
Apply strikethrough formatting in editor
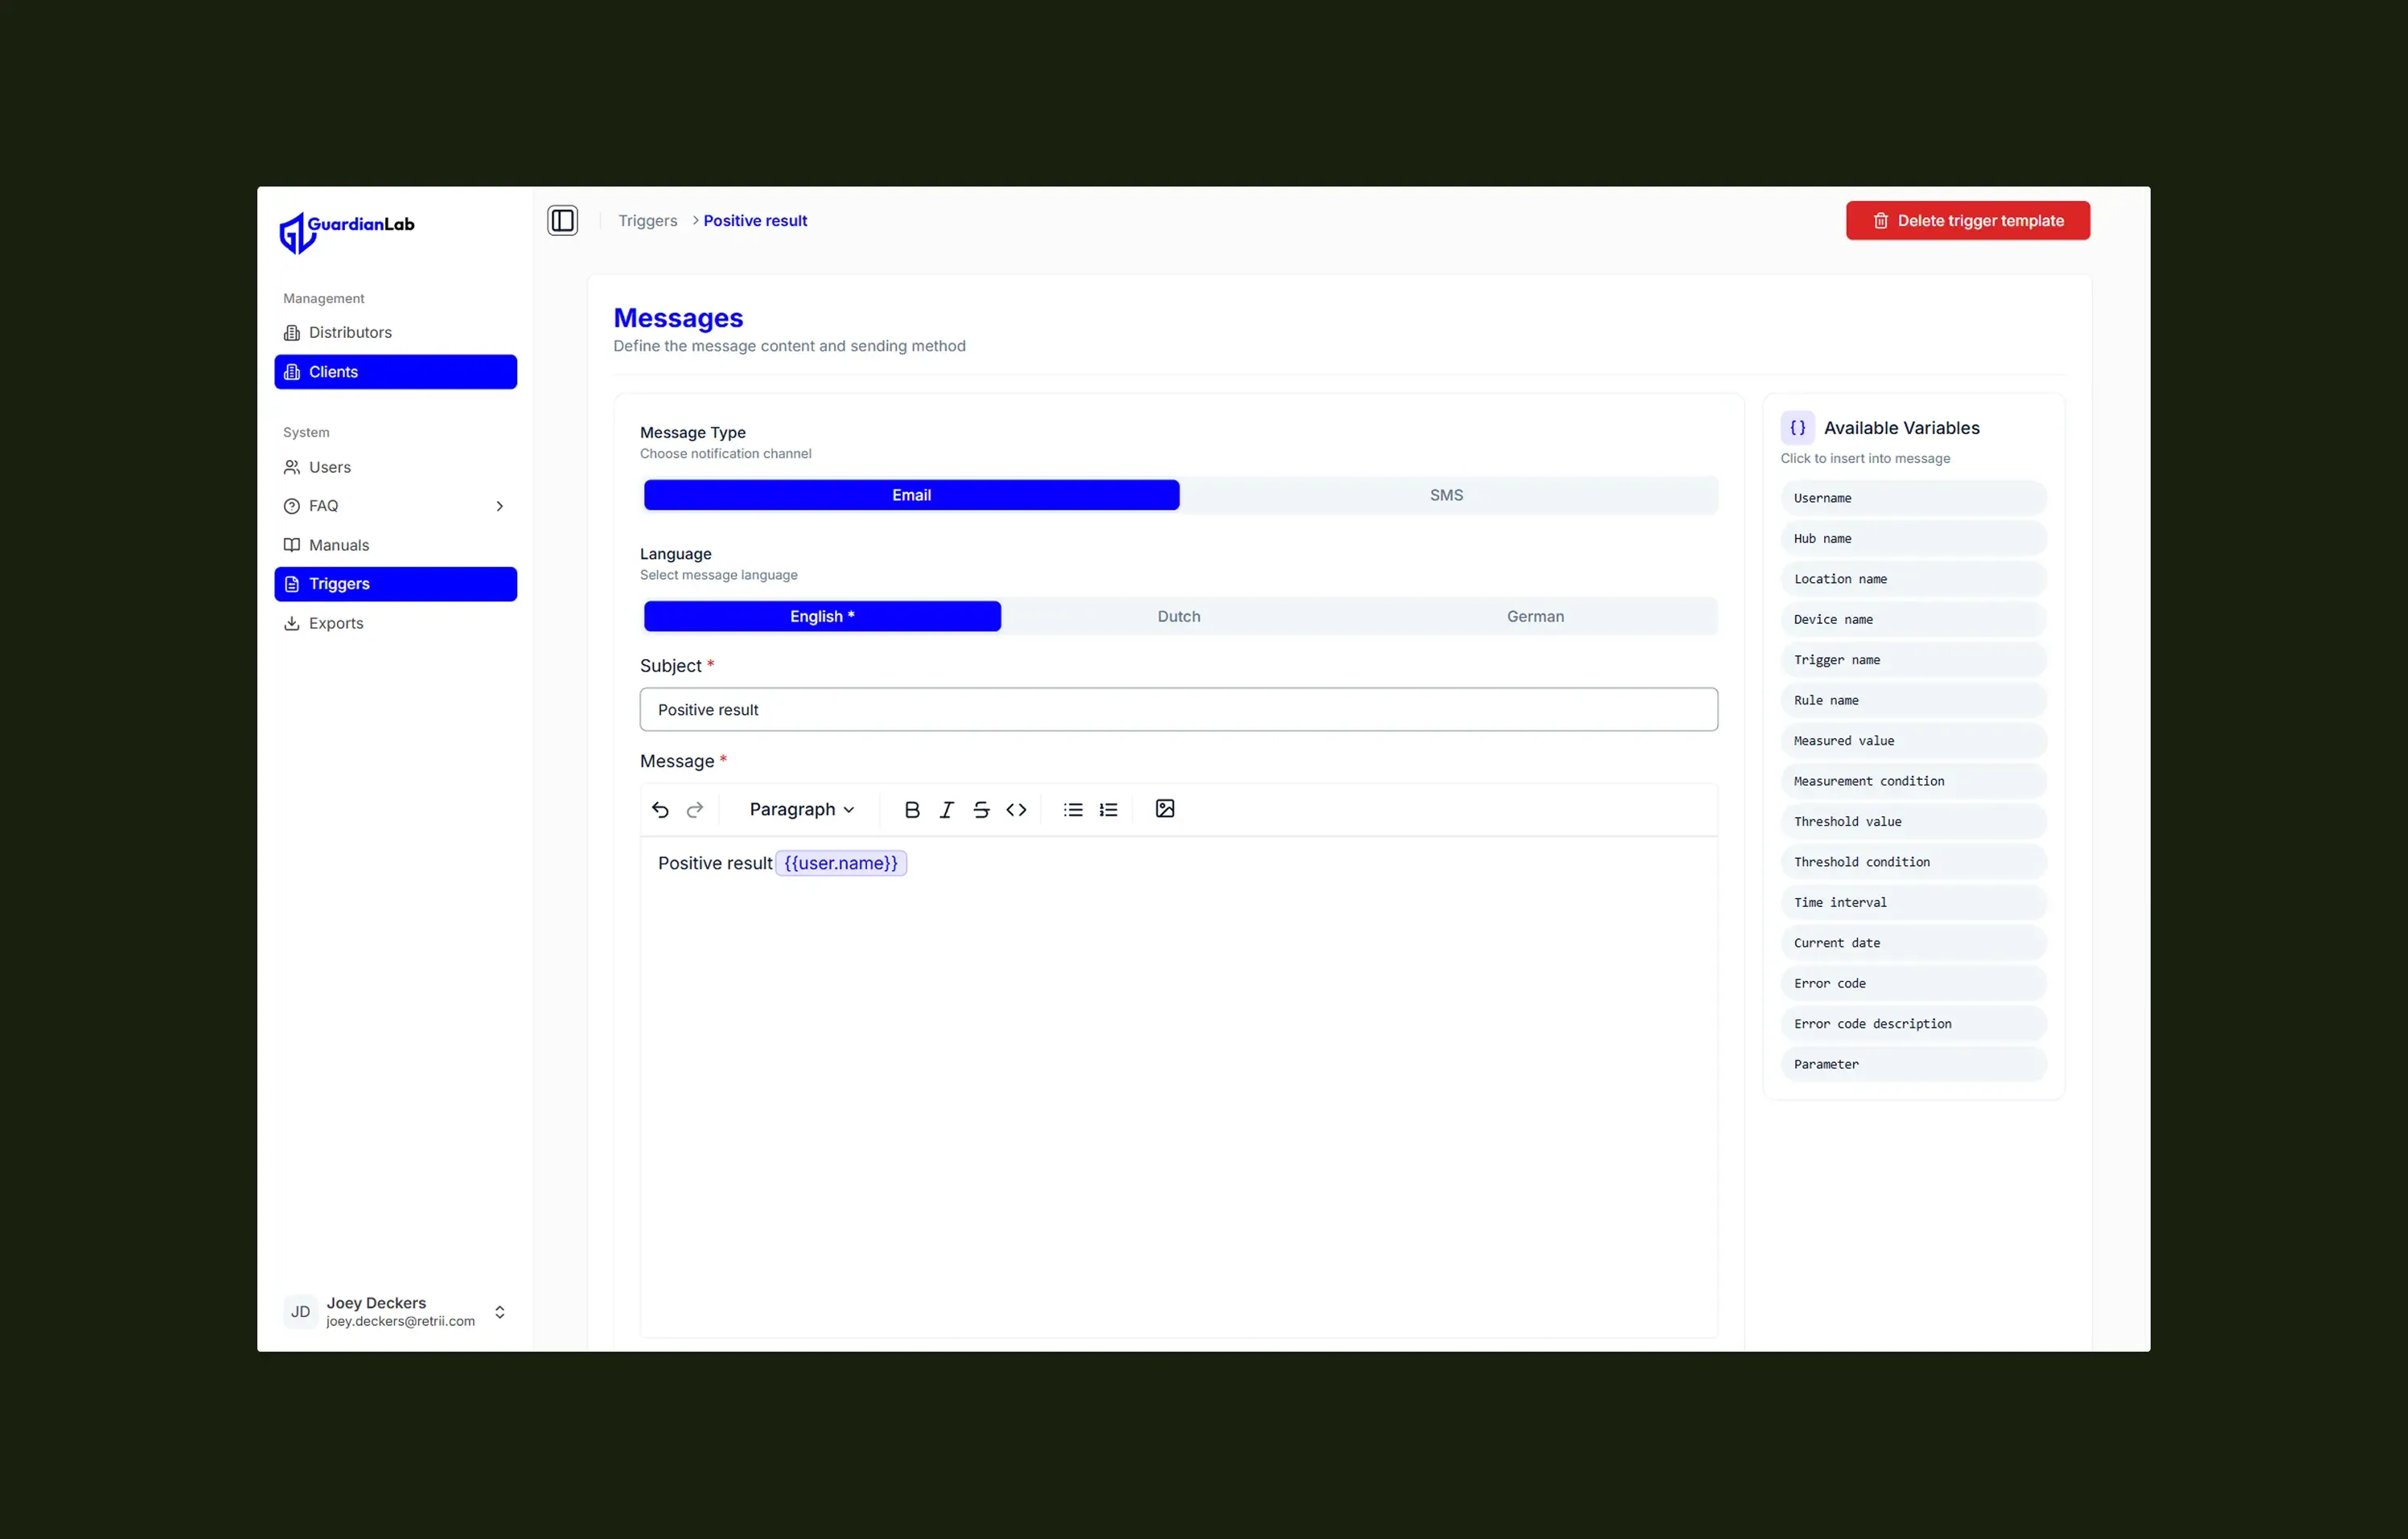[981, 809]
